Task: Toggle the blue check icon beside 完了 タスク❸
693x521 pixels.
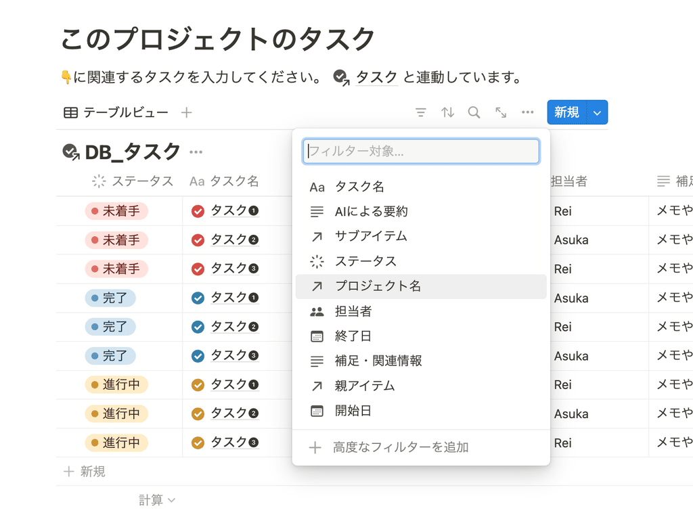Action: coord(198,356)
